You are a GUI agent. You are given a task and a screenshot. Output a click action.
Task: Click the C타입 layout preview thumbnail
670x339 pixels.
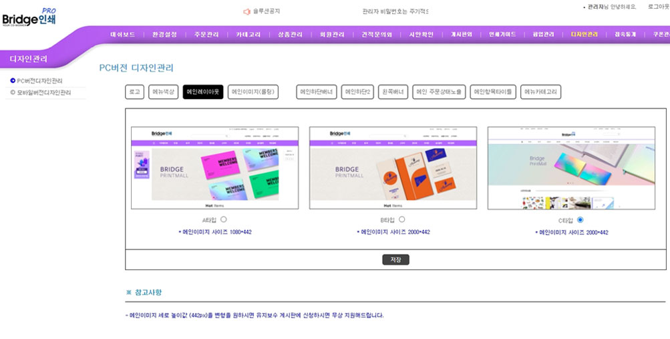click(x=571, y=168)
